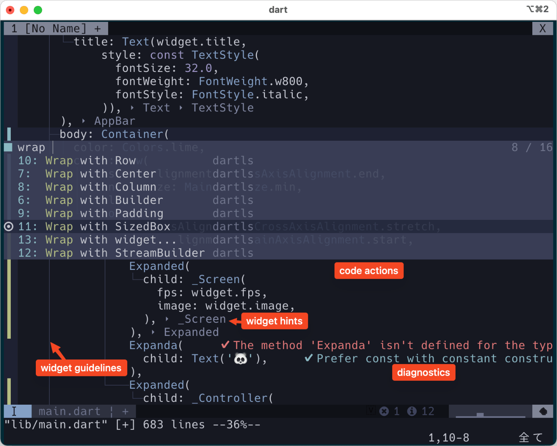Choose "9: Wrap with Padding" code action
Image resolution: width=557 pixels, height=446 pixels.
tap(278, 213)
